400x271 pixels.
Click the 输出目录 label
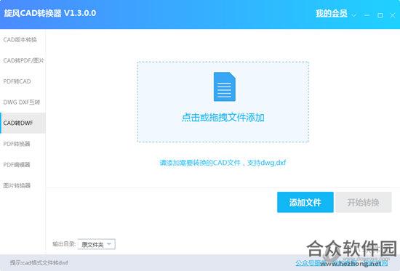point(64,244)
